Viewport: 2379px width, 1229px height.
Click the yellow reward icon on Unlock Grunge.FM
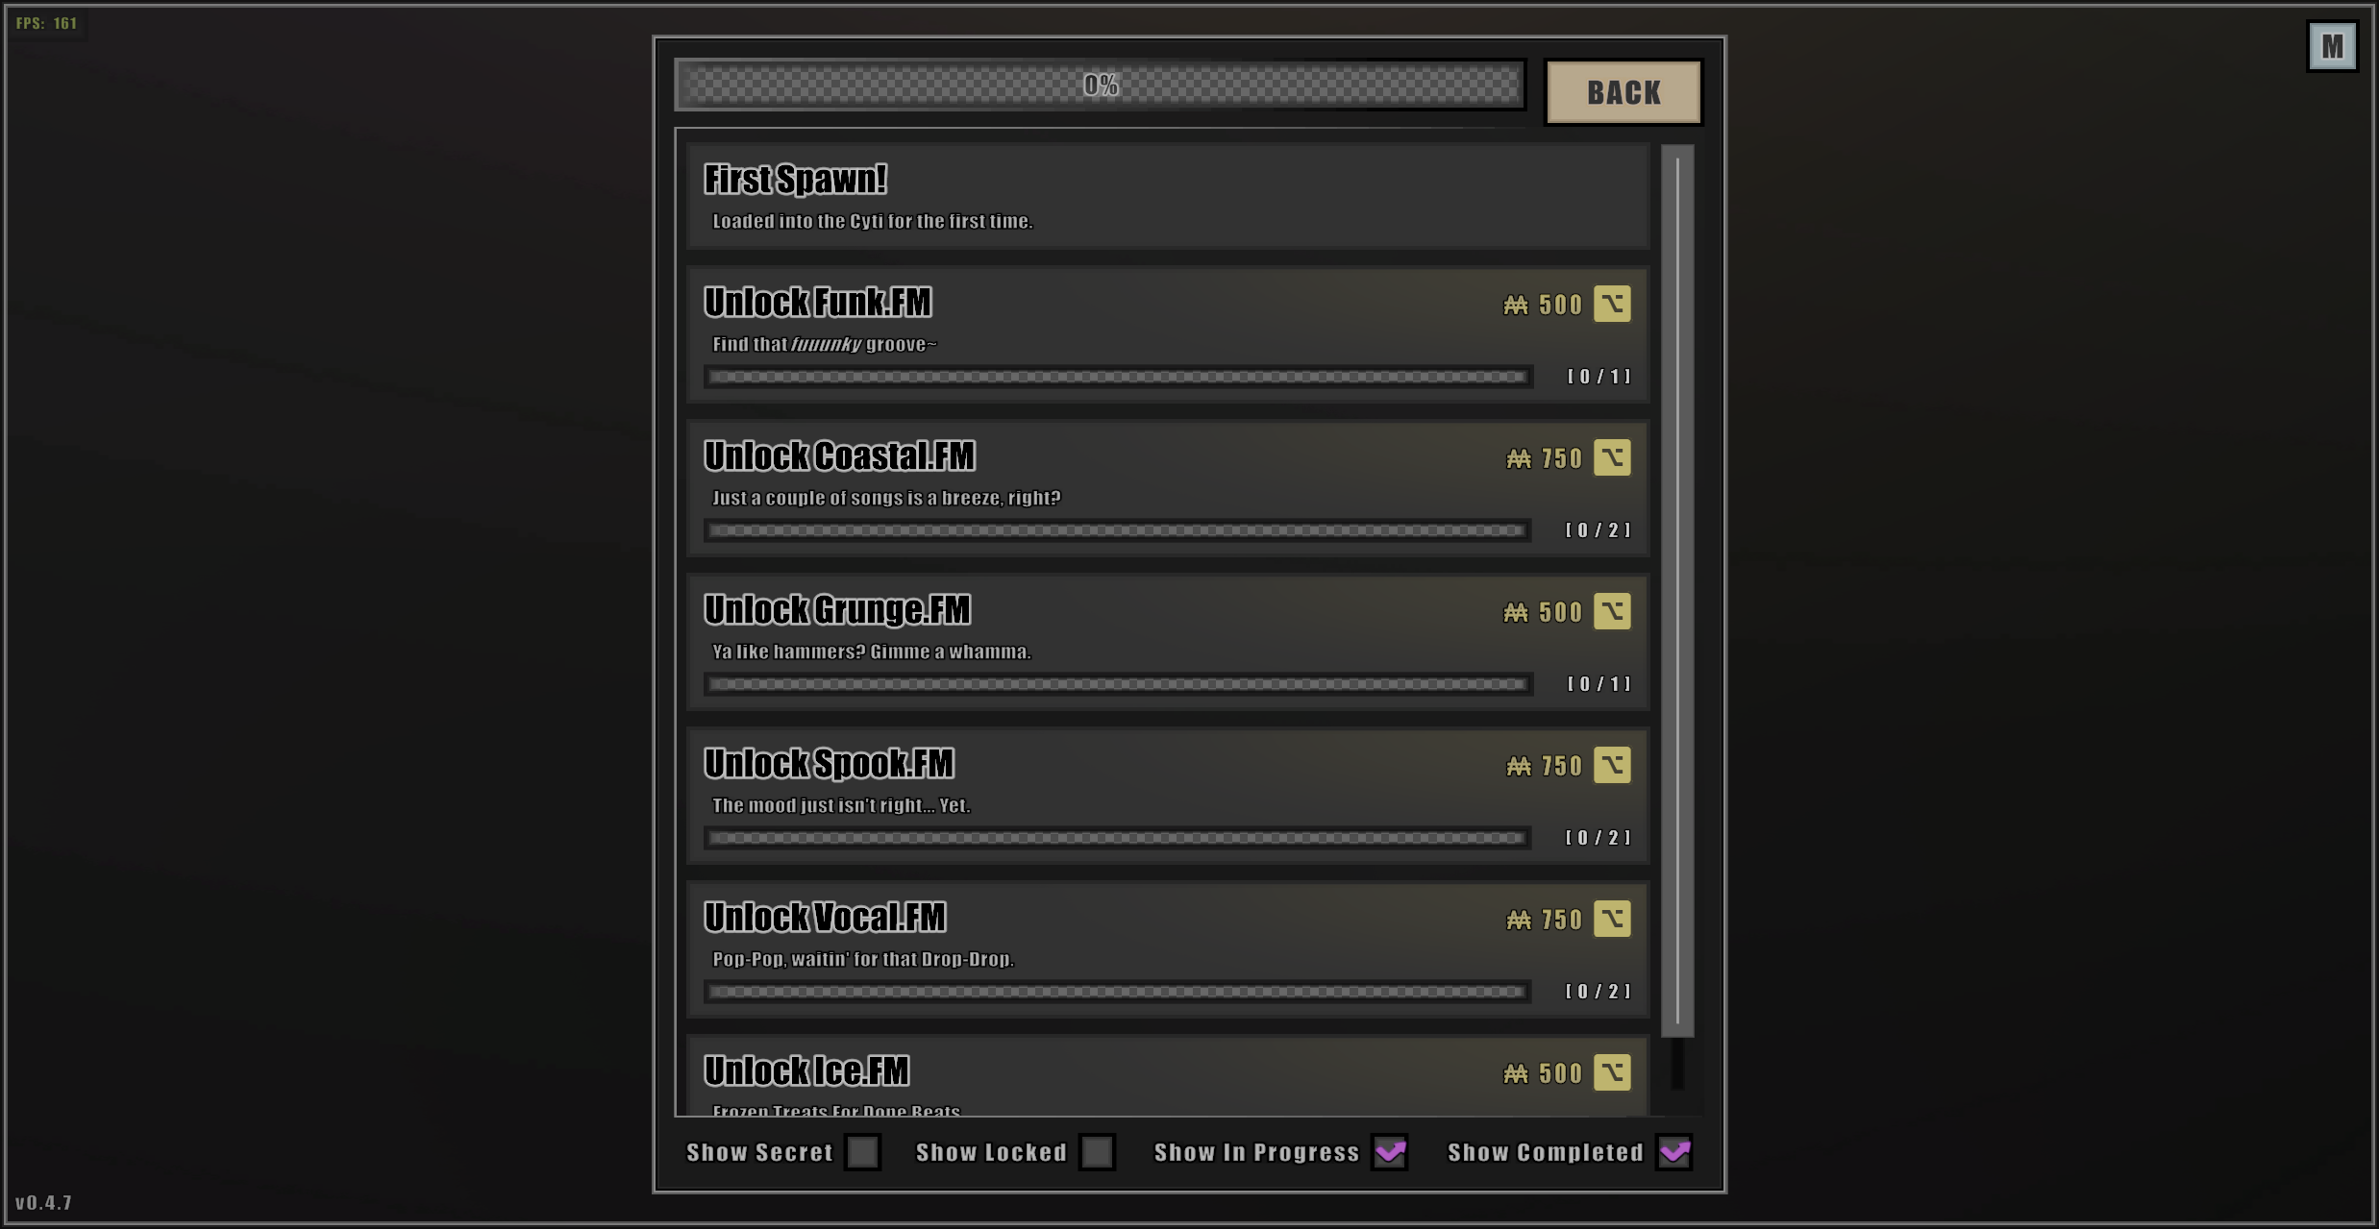pyautogui.click(x=1612, y=611)
